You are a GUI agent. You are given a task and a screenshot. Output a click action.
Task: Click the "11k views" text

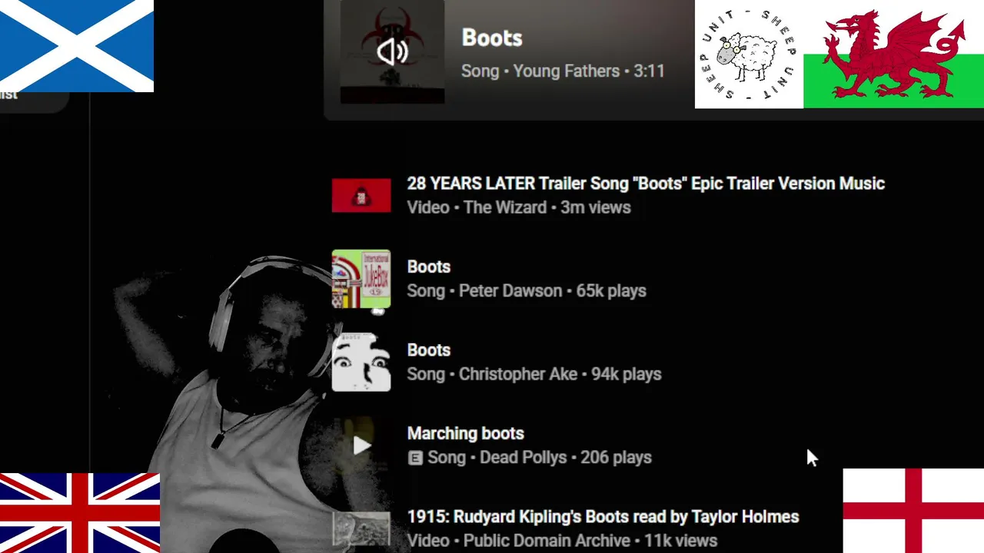680,541
